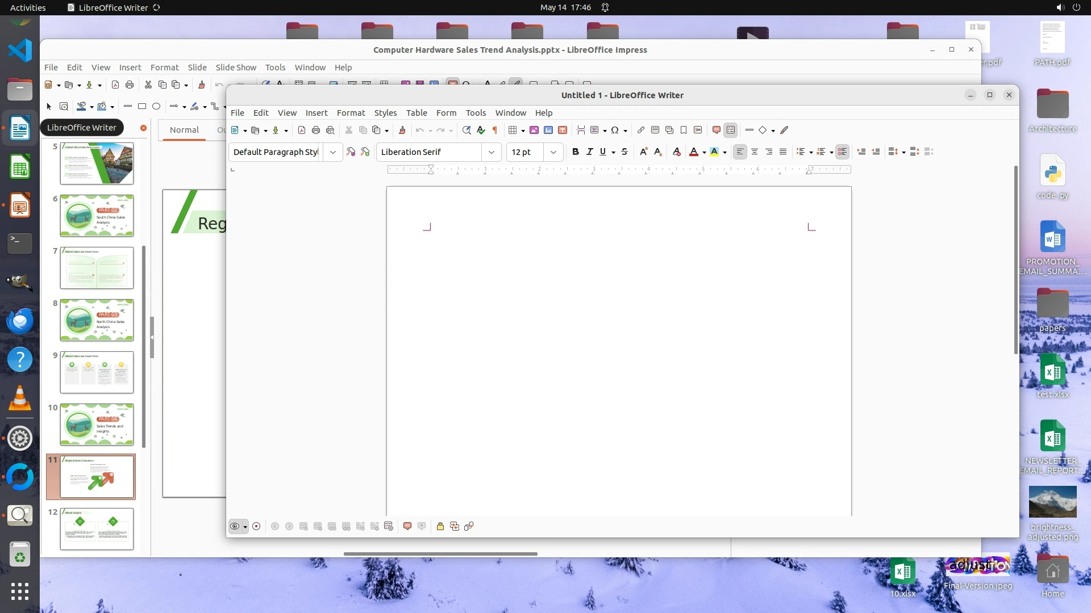This screenshot has height=613, width=1091.
Task: Insert an image into the document
Action: point(534,130)
